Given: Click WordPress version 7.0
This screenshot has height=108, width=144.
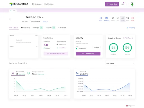Looking at the screenshot, I should (46, 45).
